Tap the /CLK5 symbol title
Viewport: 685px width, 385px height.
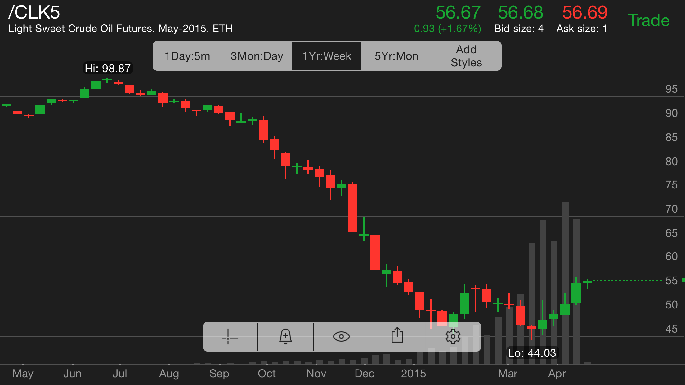[34, 12]
